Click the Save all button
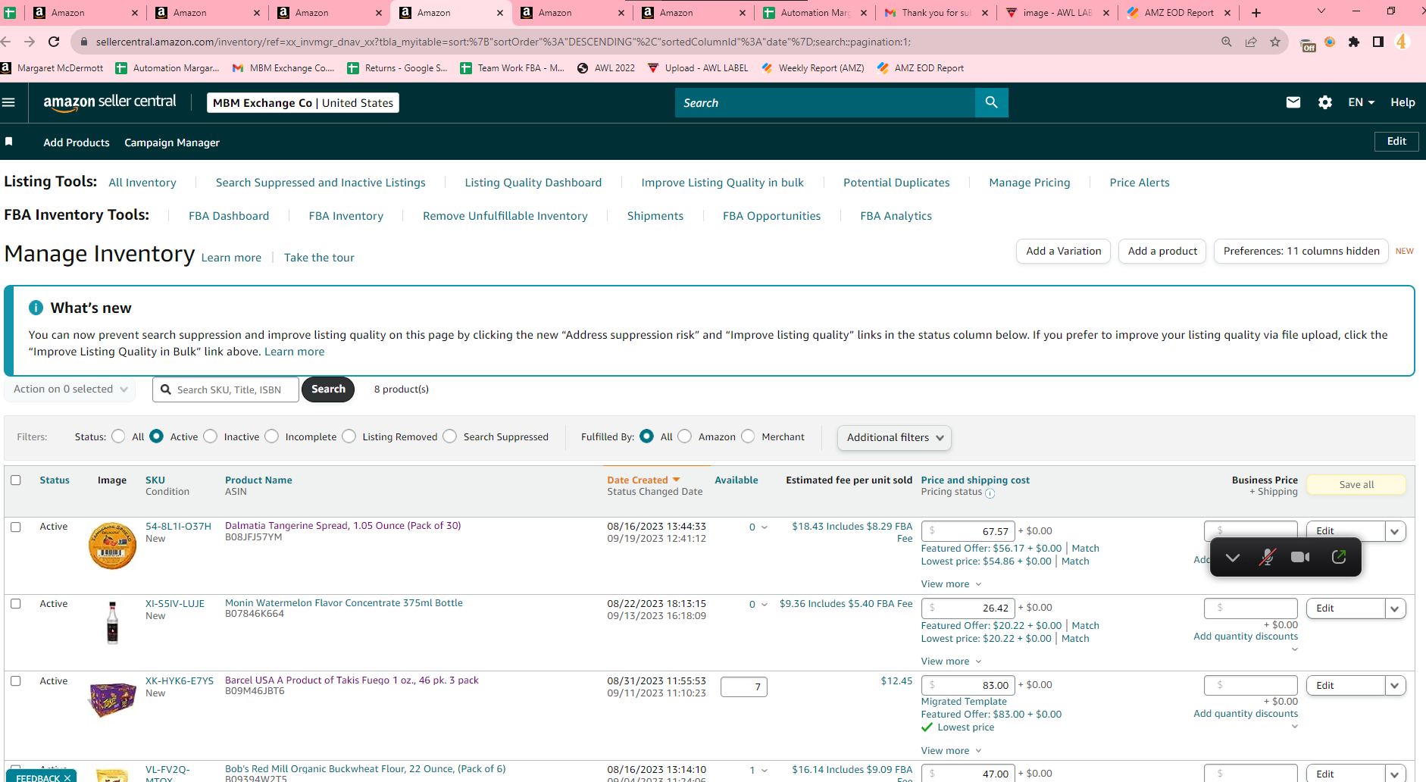Screen dimensions: 1426x782 click(x=1356, y=485)
